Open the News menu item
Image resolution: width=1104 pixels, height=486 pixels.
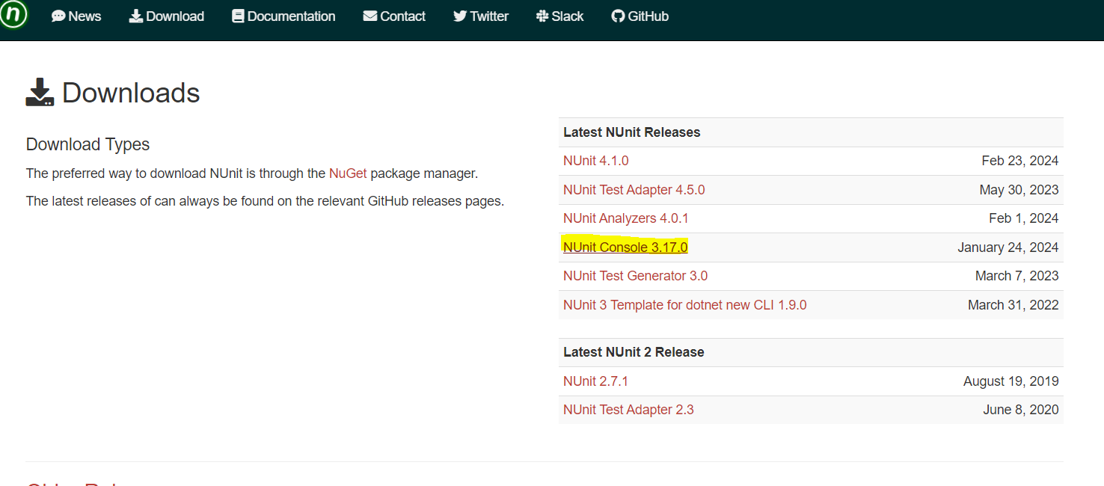76,16
